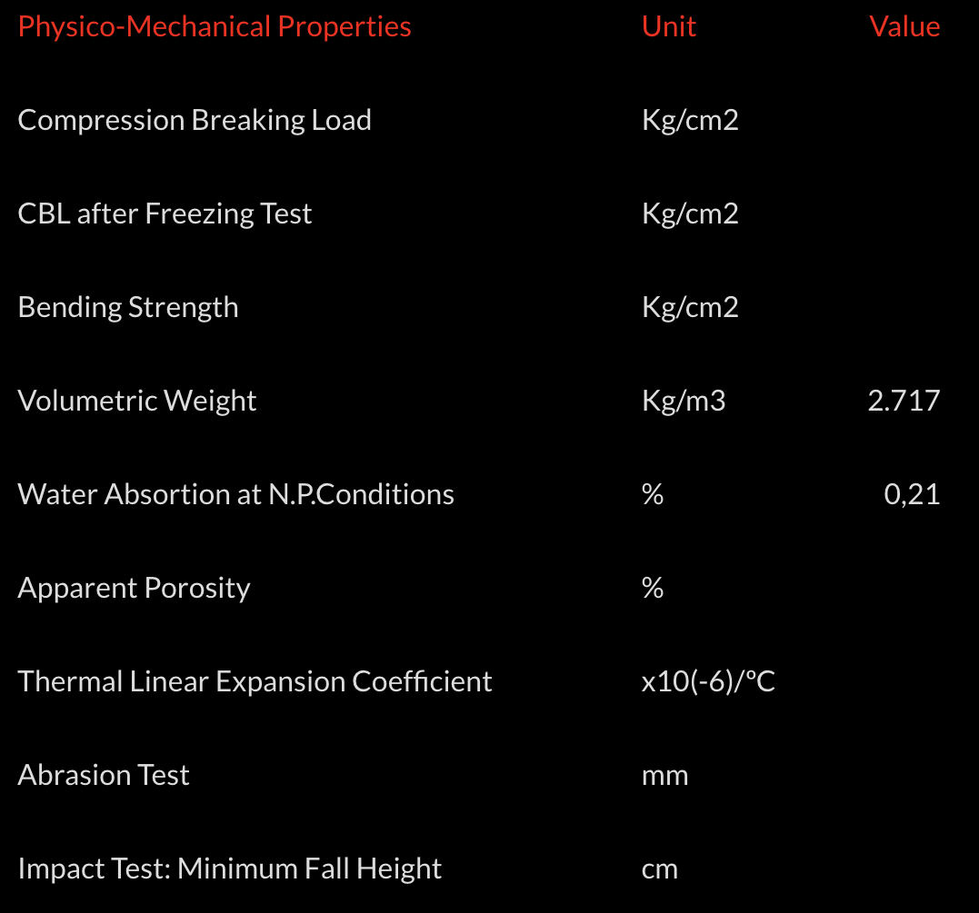
Task: Select the % unit for Apparent Porosity
Action: coord(652,588)
